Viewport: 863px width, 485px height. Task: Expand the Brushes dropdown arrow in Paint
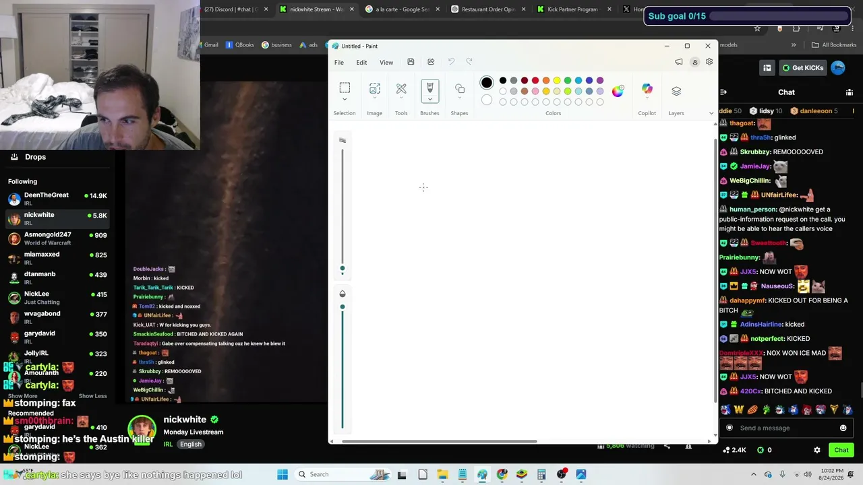[x=429, y=99]
